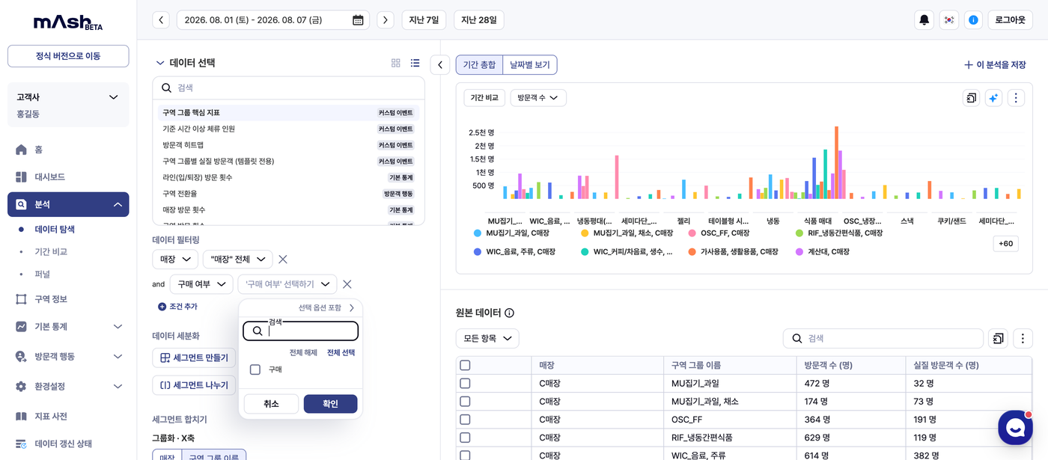
Task: Remove the 구매 여부 filter condition
Action: coord(347,284)
